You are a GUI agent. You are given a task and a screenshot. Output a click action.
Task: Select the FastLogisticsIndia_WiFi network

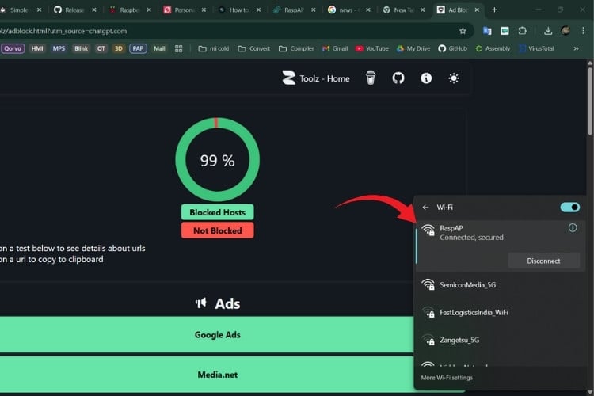tap(500, 312)
